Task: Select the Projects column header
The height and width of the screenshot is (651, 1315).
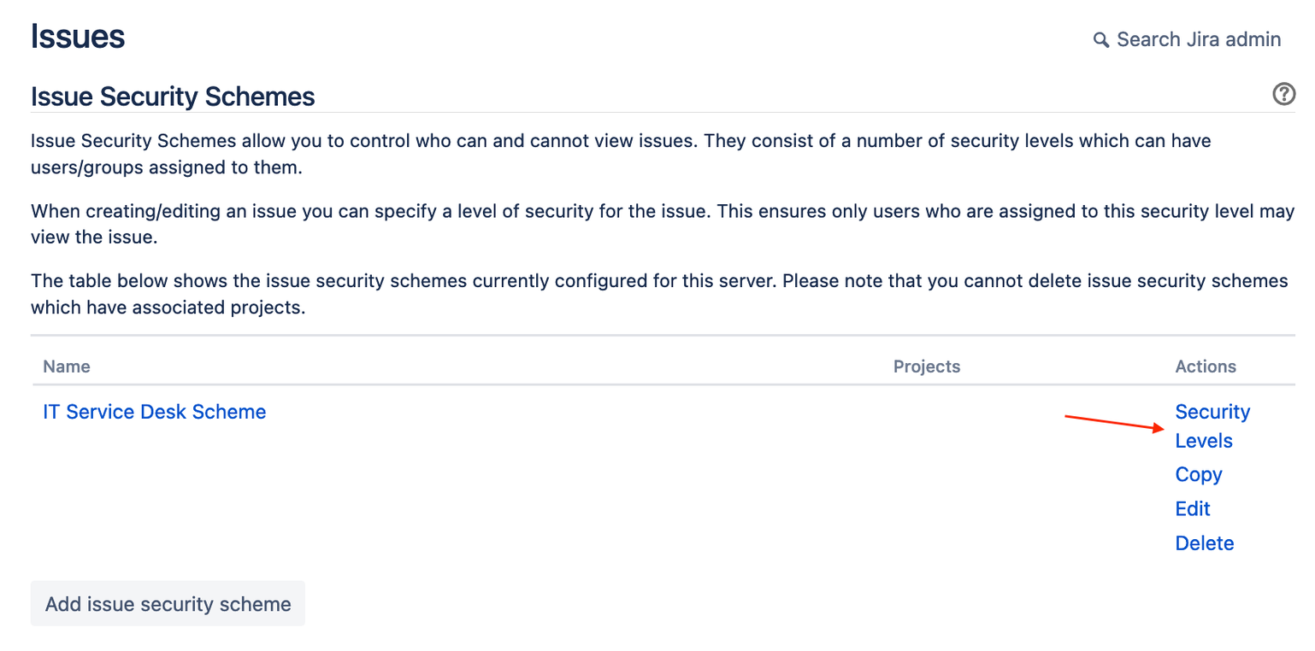Action: click(x=927, y=367)
